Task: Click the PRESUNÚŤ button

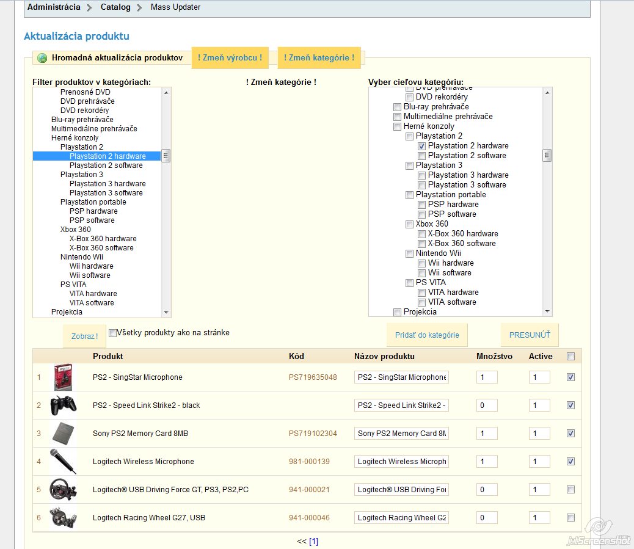Action: 530,335
